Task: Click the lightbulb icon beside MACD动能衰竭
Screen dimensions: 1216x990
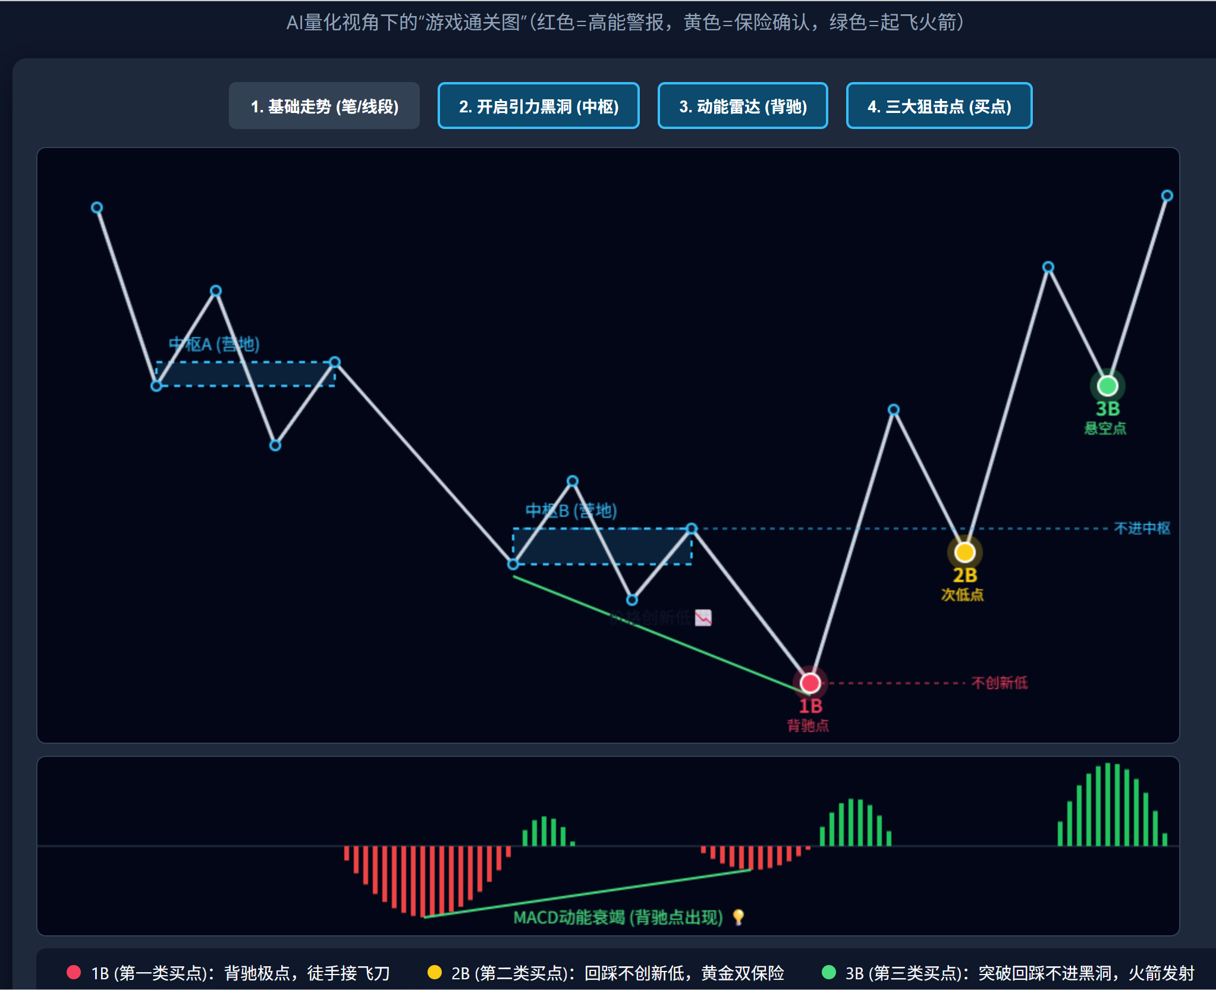Action: click(x=738, y=917)
